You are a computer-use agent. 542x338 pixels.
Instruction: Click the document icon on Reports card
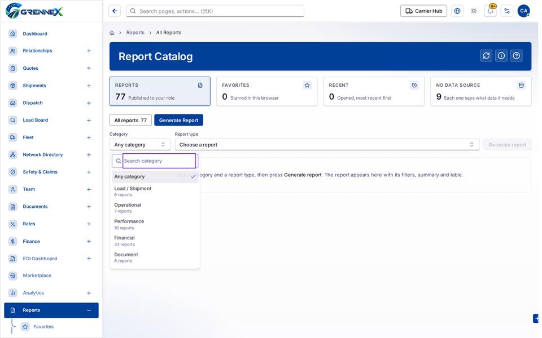point(200,85)
